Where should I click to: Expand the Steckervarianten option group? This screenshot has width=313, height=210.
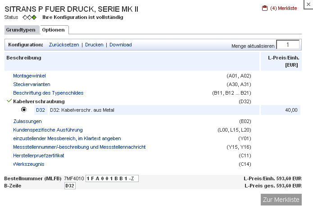point(32,85)
